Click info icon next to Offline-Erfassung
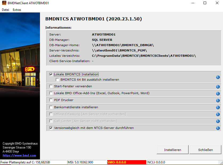Image resolution: width=223 pixels, height=165 pixels. (218, 114)
